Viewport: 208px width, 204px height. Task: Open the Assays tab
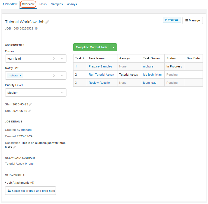72,4
